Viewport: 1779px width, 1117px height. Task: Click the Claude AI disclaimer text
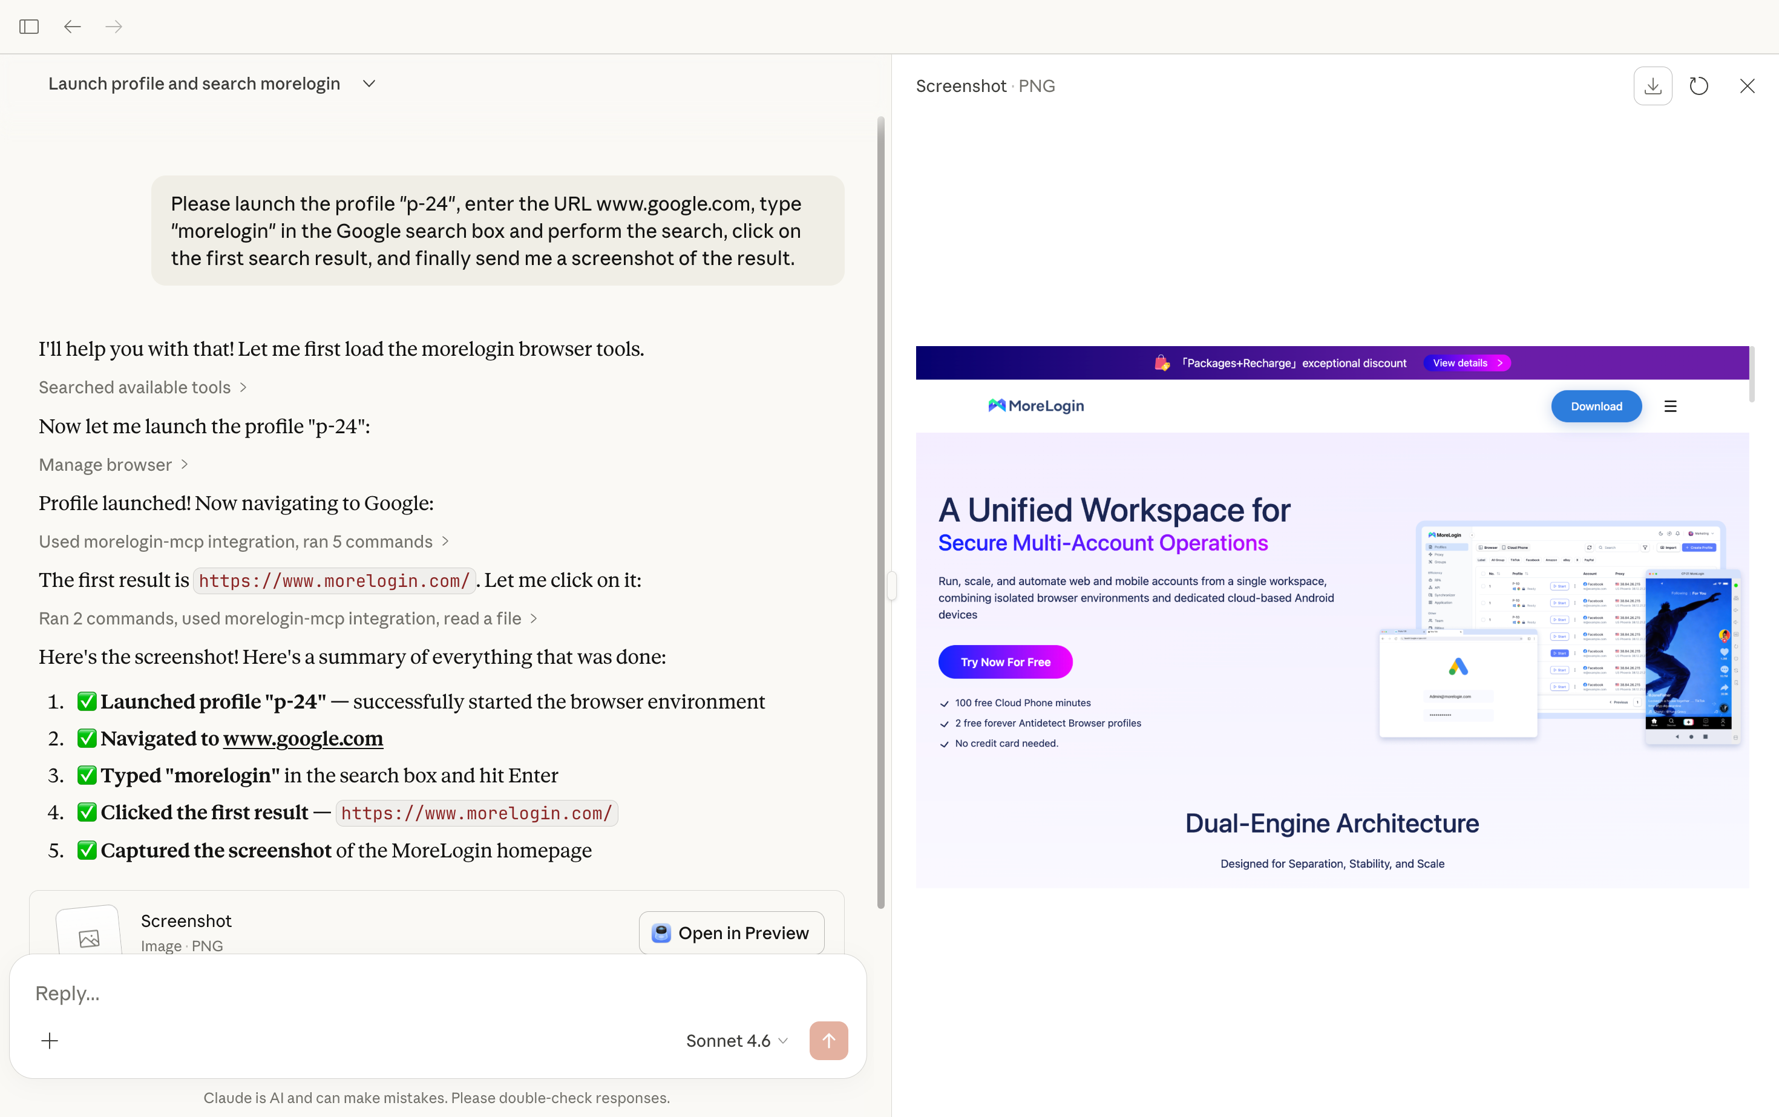pyautogui.click(x=437, y=1098)
